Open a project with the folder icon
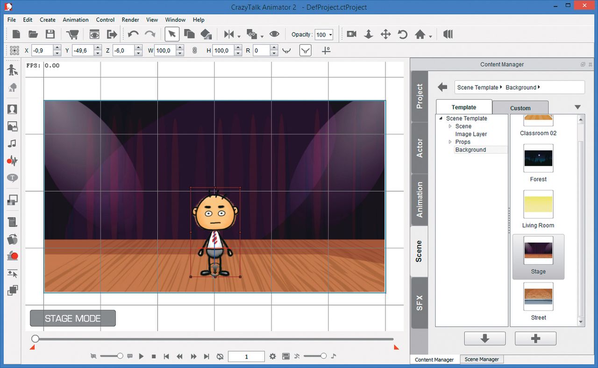Viewport: 598px width, 368px height. pyautogui.click(x=33, y=34)
